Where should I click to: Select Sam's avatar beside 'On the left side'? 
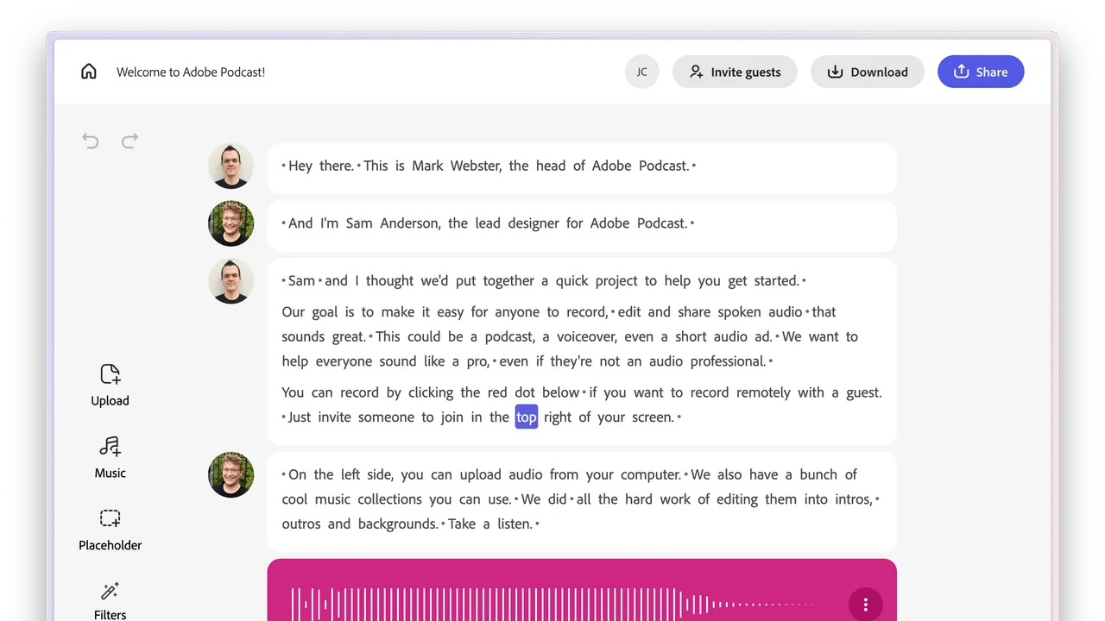coord(231,474)
